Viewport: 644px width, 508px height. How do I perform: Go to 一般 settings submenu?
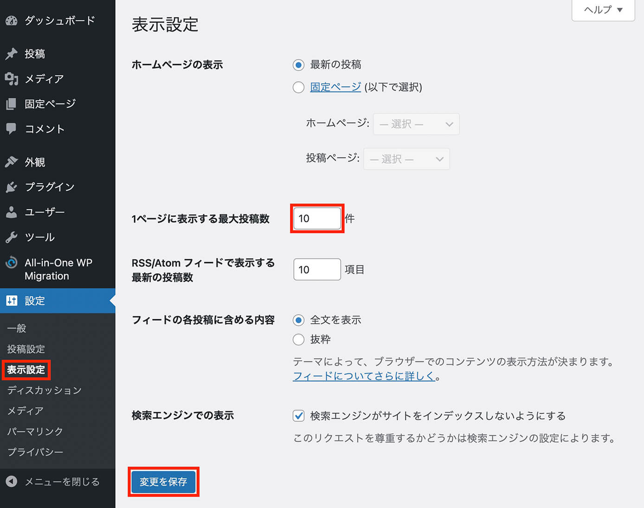click(x=17, y=328)
